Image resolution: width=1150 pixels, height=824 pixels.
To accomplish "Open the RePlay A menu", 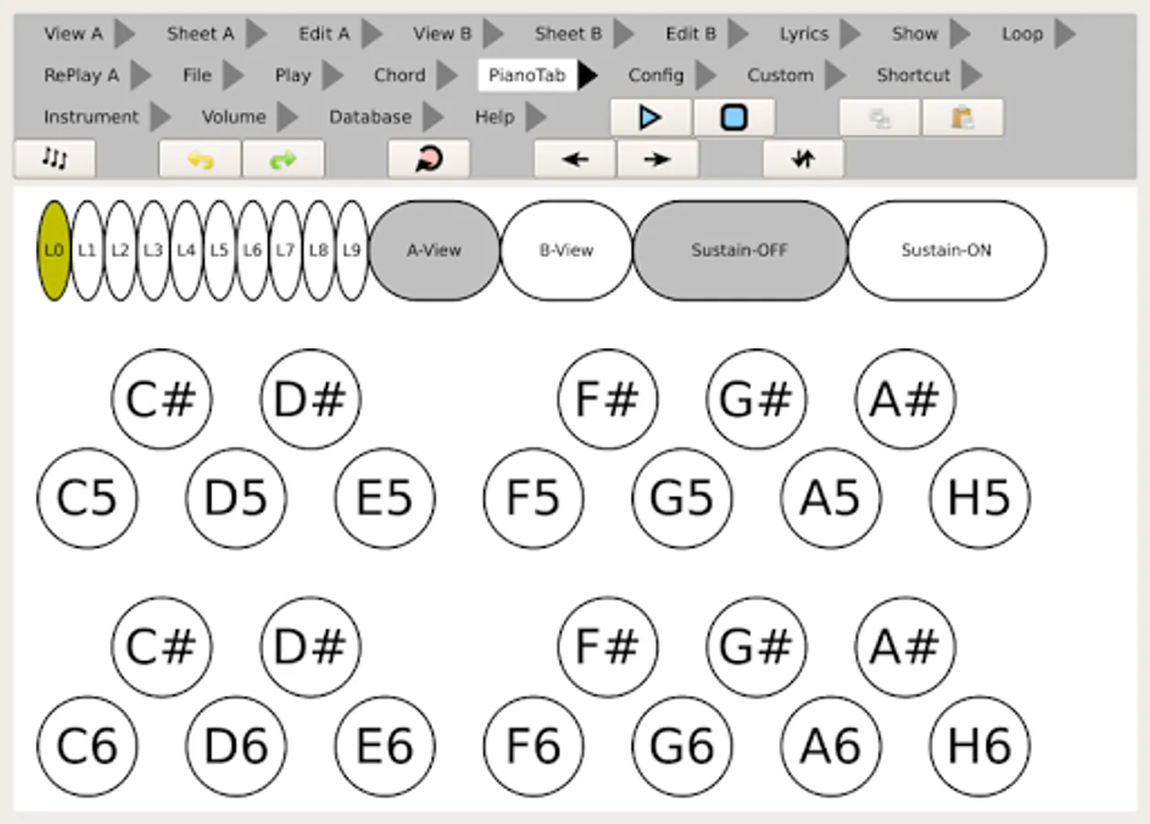I will click(x=81, y=75).
